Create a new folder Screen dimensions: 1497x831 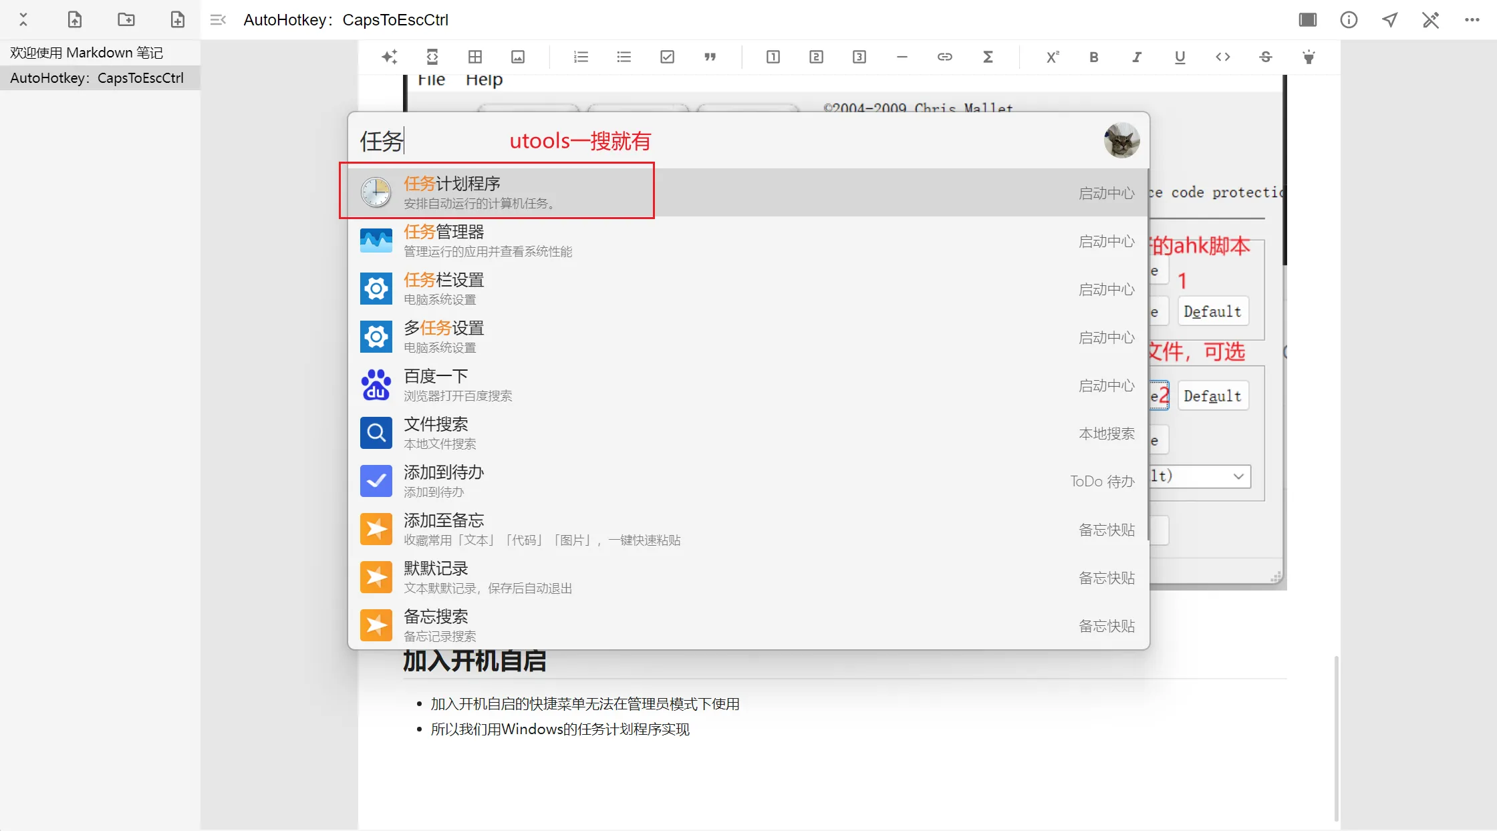pyautogui.click(x=126, y=19)
